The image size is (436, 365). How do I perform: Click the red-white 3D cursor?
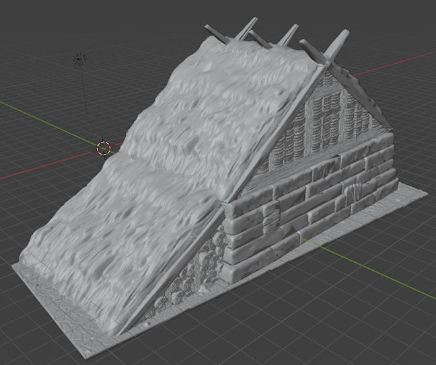point(104,147)
